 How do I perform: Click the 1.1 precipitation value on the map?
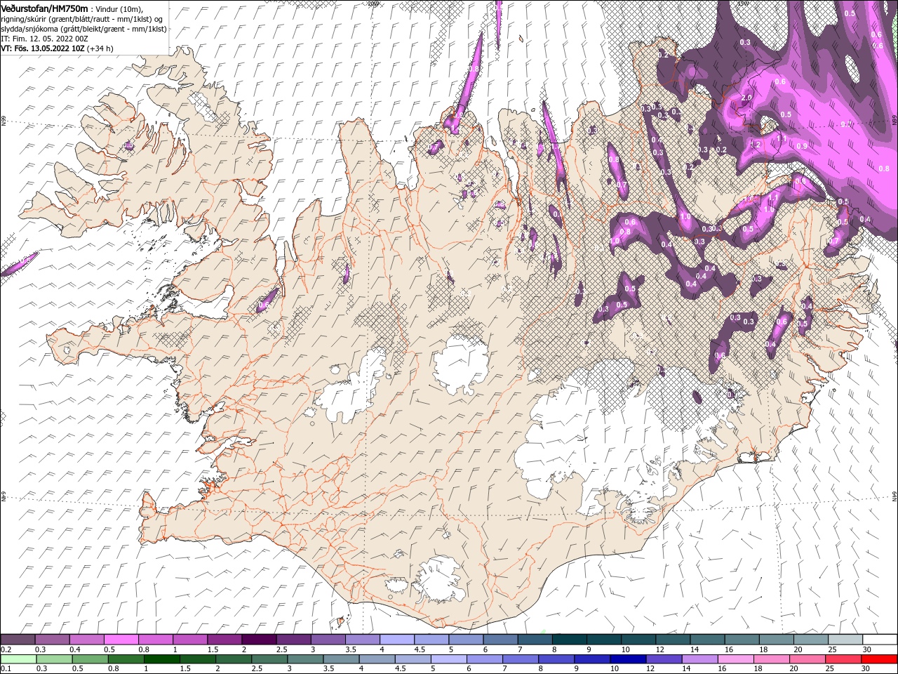(x=782, y=138)
